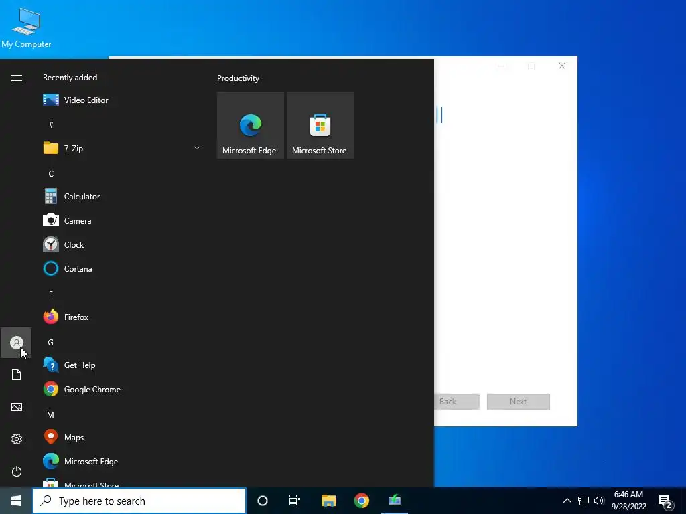Click the Microsoft Edge productivity tile
This screenshot has height=514, width=686.
pos(251,125)
